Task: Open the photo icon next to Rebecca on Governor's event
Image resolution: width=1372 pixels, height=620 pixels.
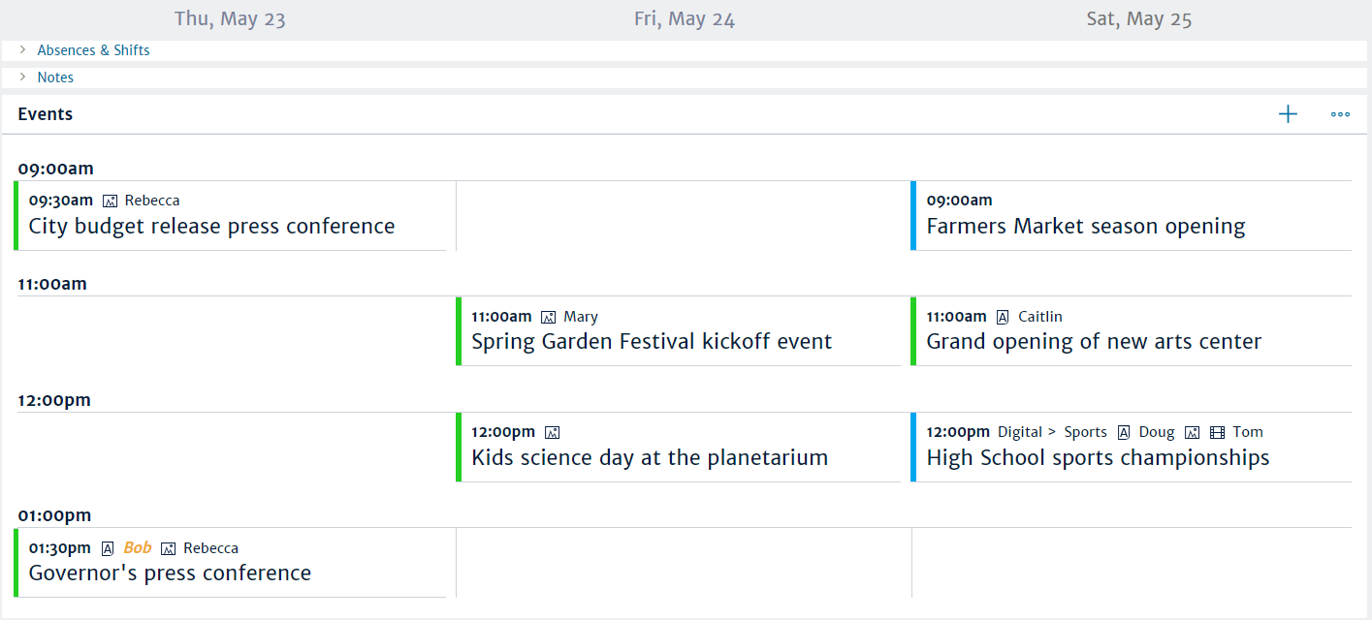Action: pos(167,547)
